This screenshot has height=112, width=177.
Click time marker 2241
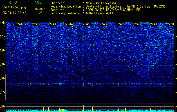click(19, 24)
